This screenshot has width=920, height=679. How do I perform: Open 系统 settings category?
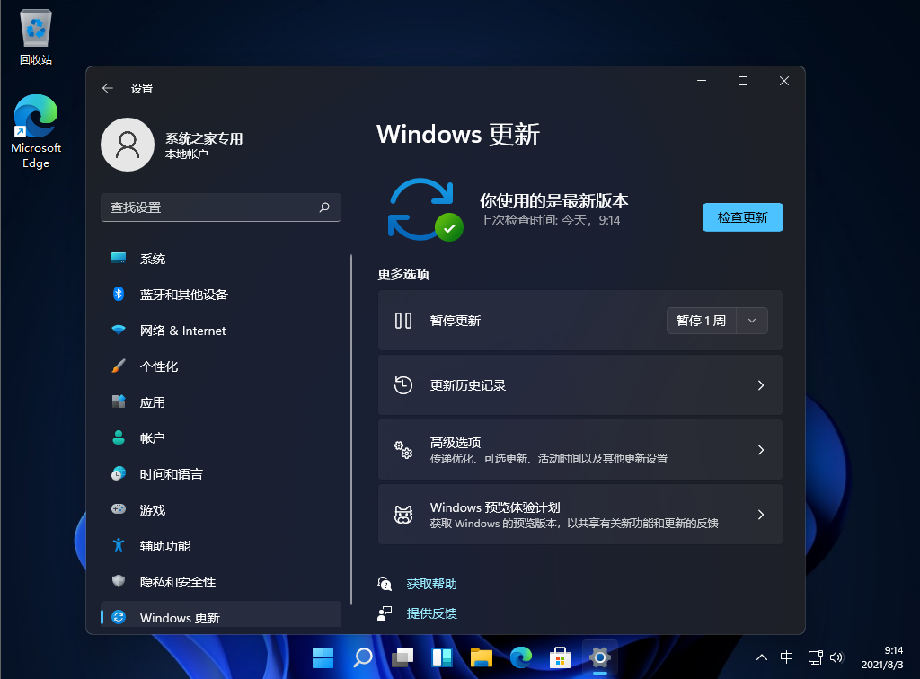221,259
